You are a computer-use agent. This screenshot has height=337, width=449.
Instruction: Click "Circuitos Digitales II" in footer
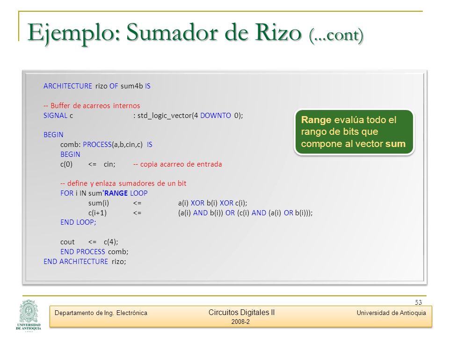click(x=241, y=312)
